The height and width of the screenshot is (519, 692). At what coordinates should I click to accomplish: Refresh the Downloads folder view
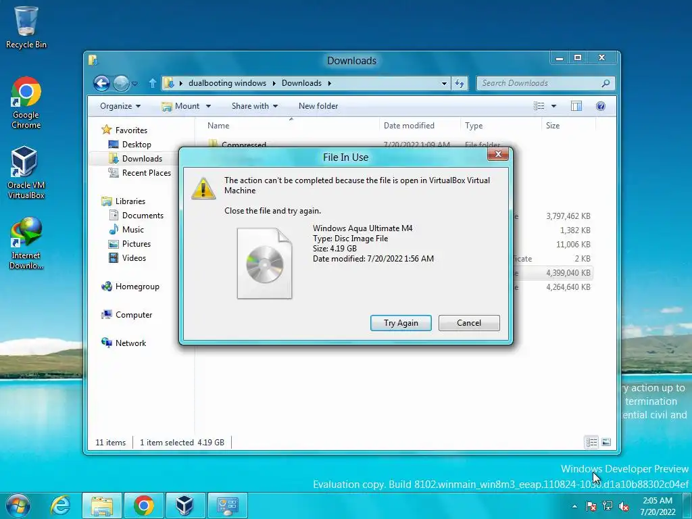coord(460,83)
